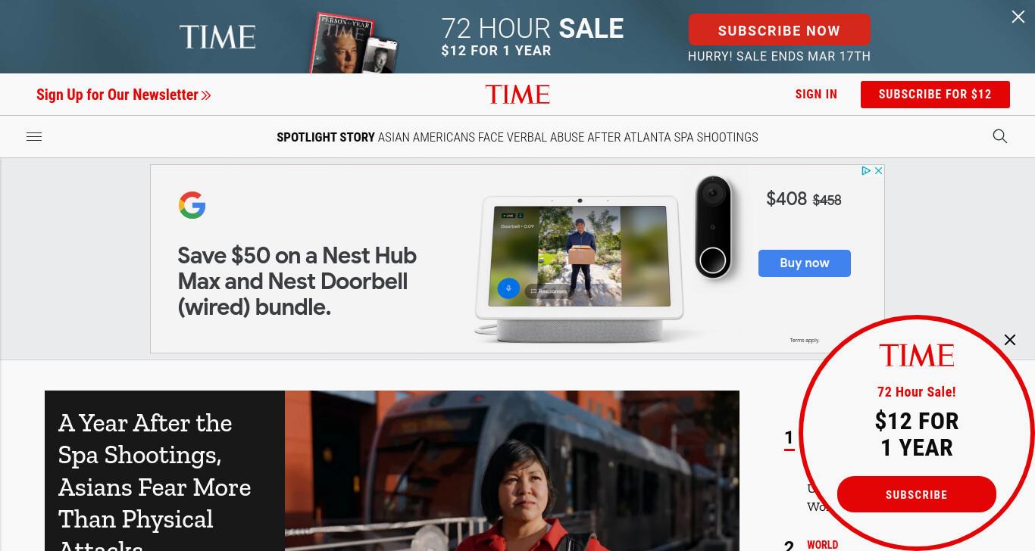Click Buy now in the Nest ad
The width and height of the screenshot is (1035, 551).
pyautogui.click(x=805, y=263)
